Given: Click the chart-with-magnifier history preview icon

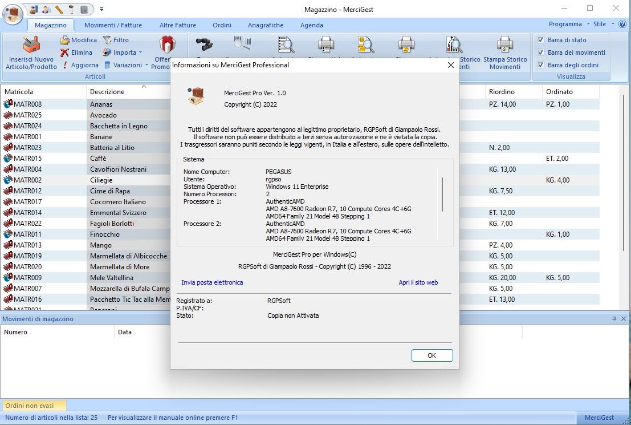Looking at the screenshot, I should (x=454, y=44).
